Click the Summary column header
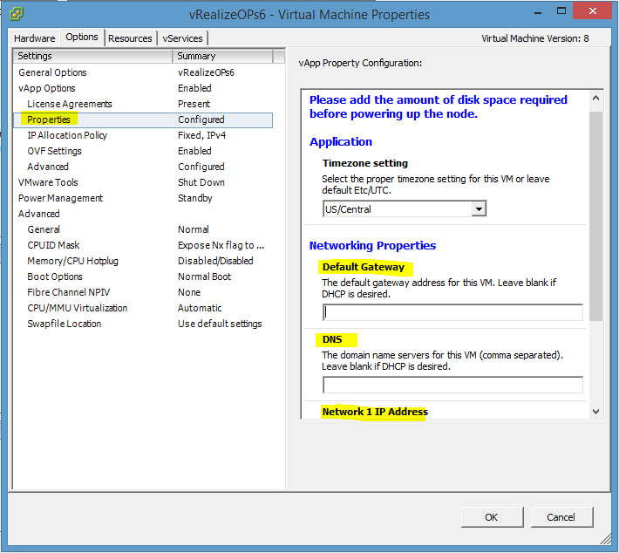Viewport: 619px width, 553px height. (222, 56)
